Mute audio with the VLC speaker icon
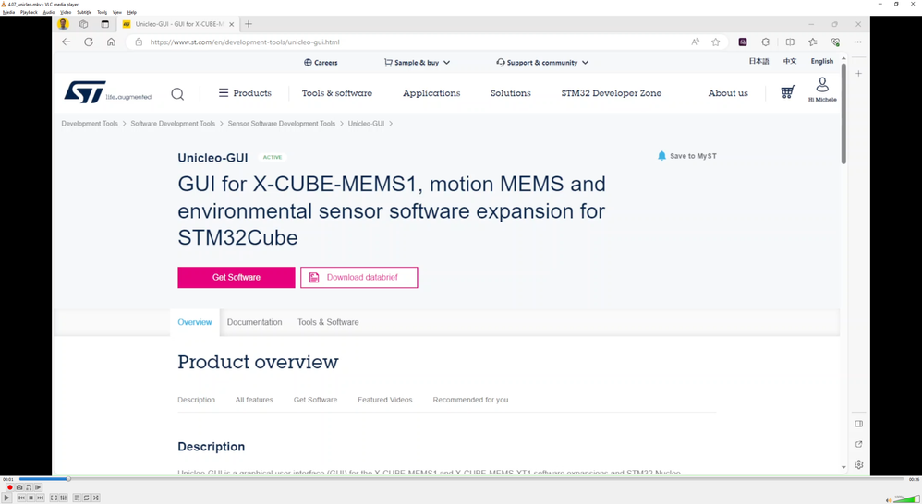 888,500
